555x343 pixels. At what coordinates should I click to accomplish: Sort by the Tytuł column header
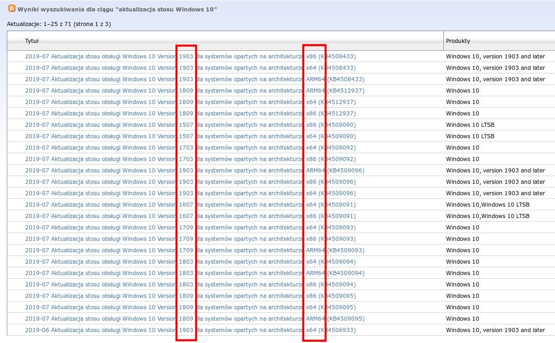pyautogui.click(x=32, y=41)
